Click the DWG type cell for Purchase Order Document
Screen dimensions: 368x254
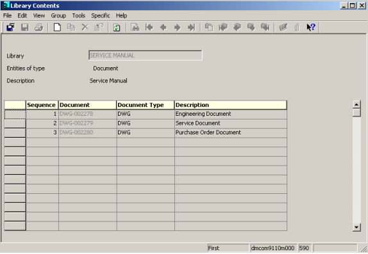(146, 132)
